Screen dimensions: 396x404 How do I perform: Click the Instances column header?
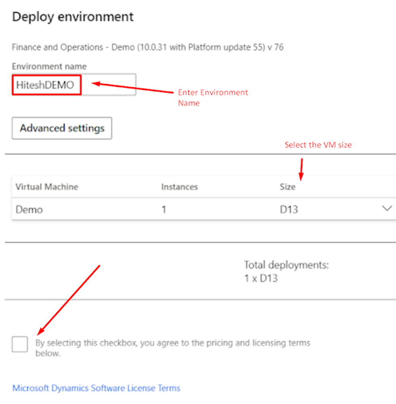pyautogui.click(x=180, y=187)
